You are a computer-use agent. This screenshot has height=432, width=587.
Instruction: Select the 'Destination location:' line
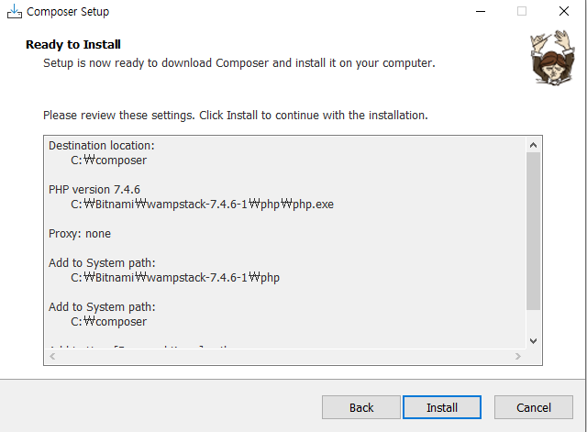(102, 145)
